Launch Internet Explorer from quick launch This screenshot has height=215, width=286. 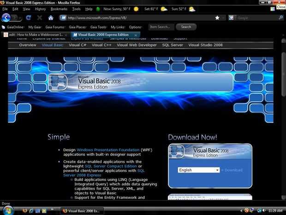[x=31, y=211]
